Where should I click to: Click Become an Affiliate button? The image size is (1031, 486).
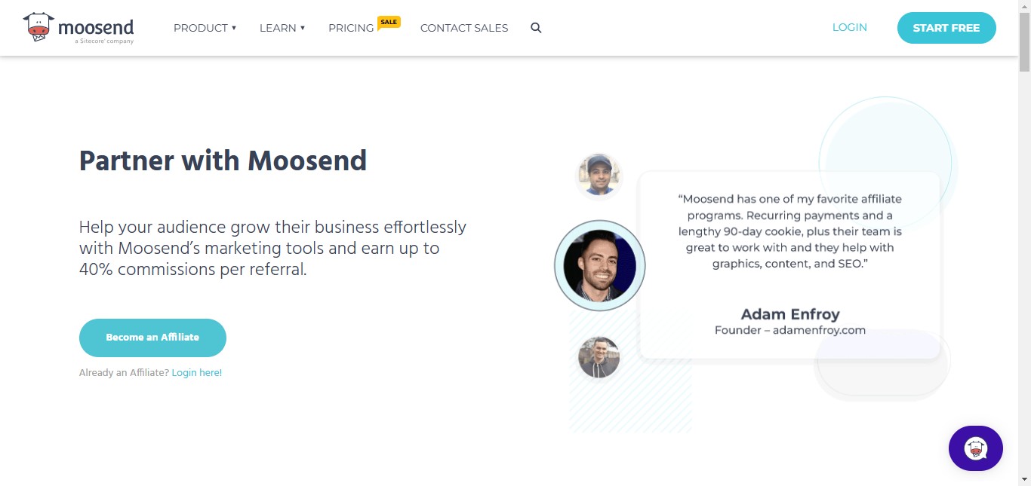[152, 338]
